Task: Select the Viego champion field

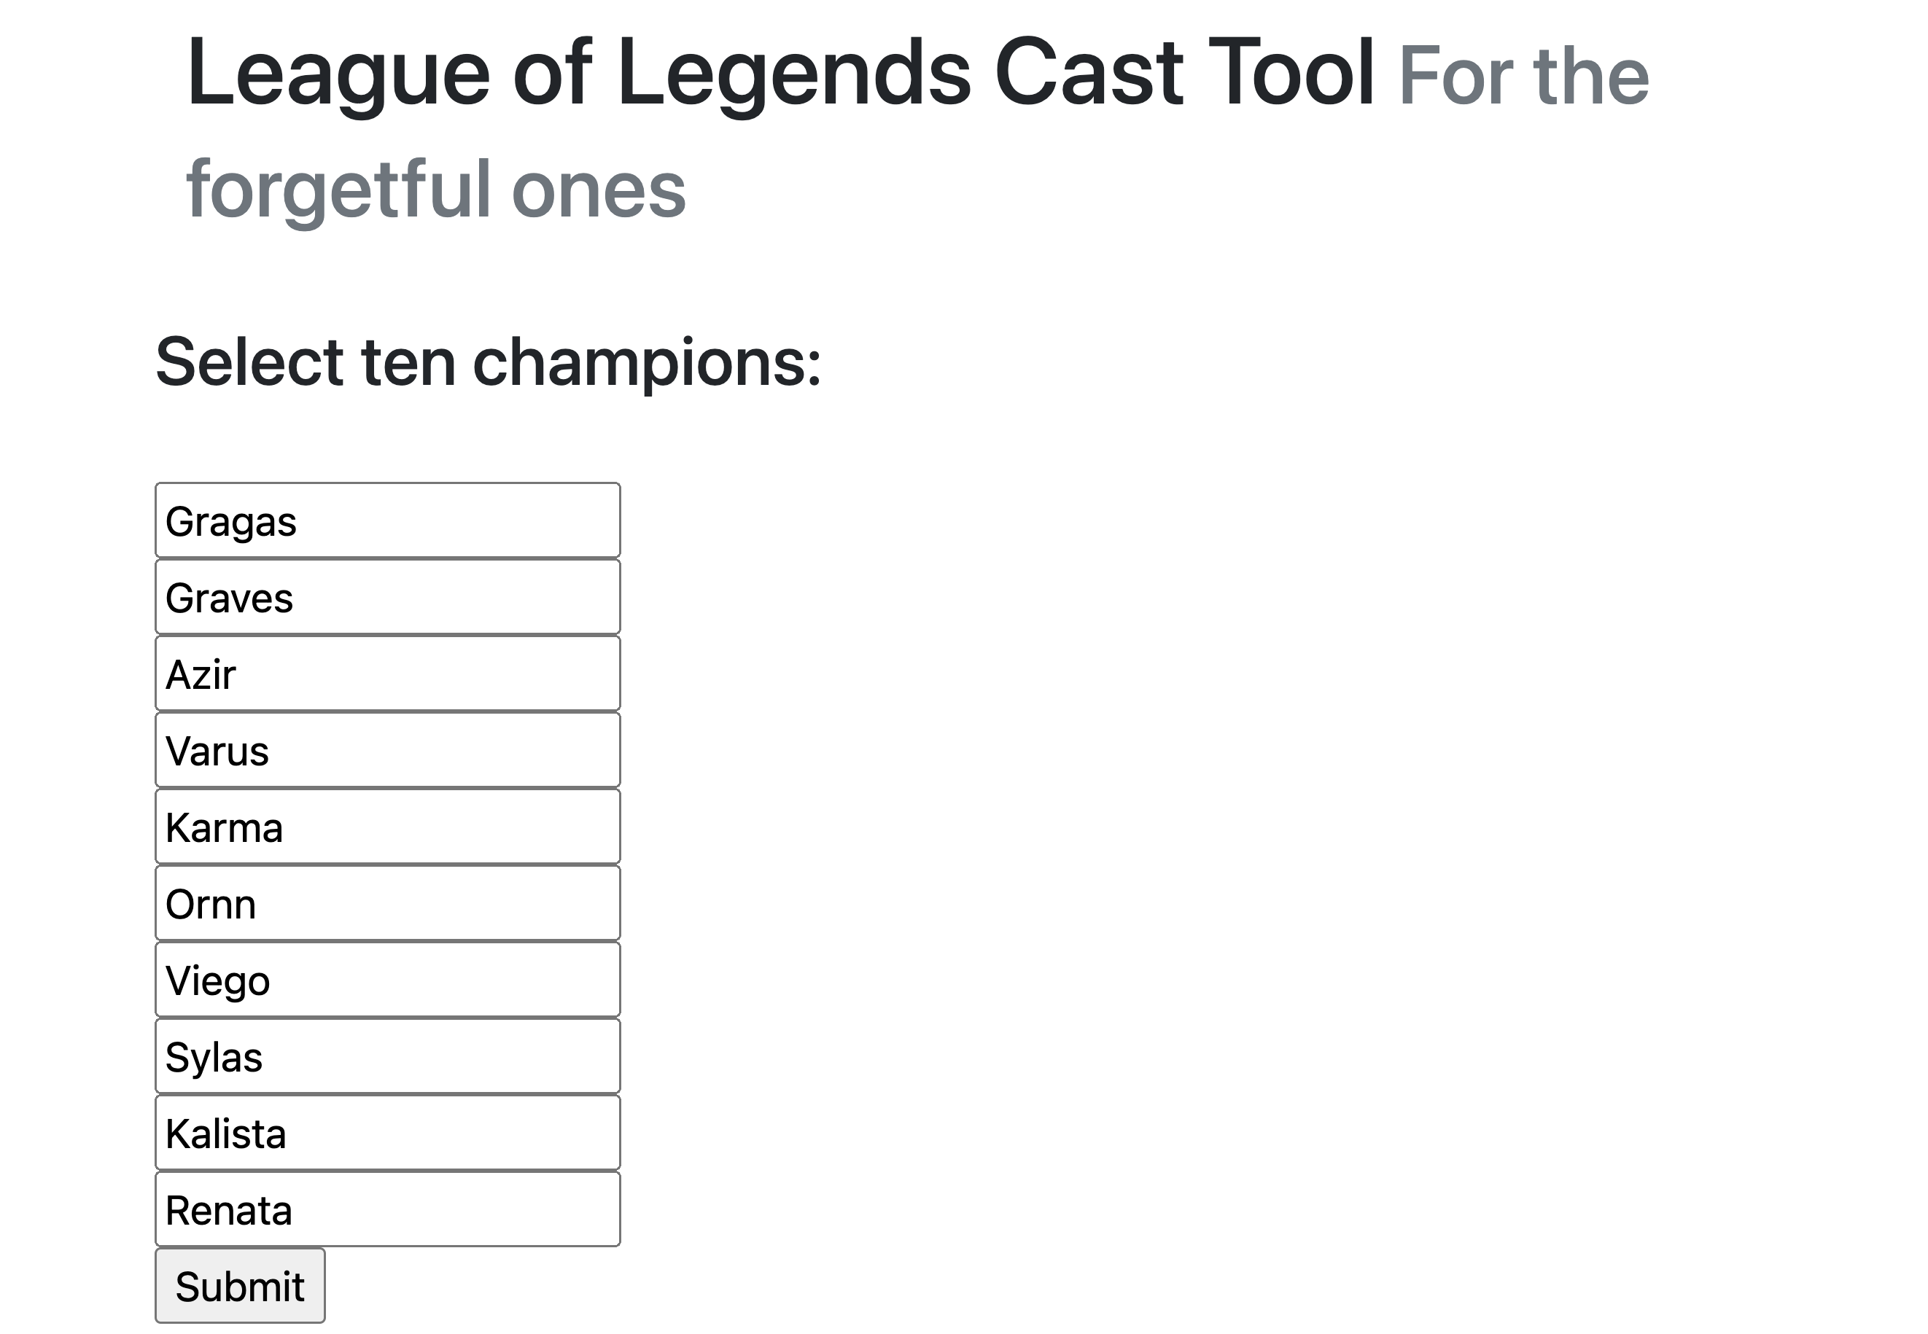Action: click(x=387, y=980)
